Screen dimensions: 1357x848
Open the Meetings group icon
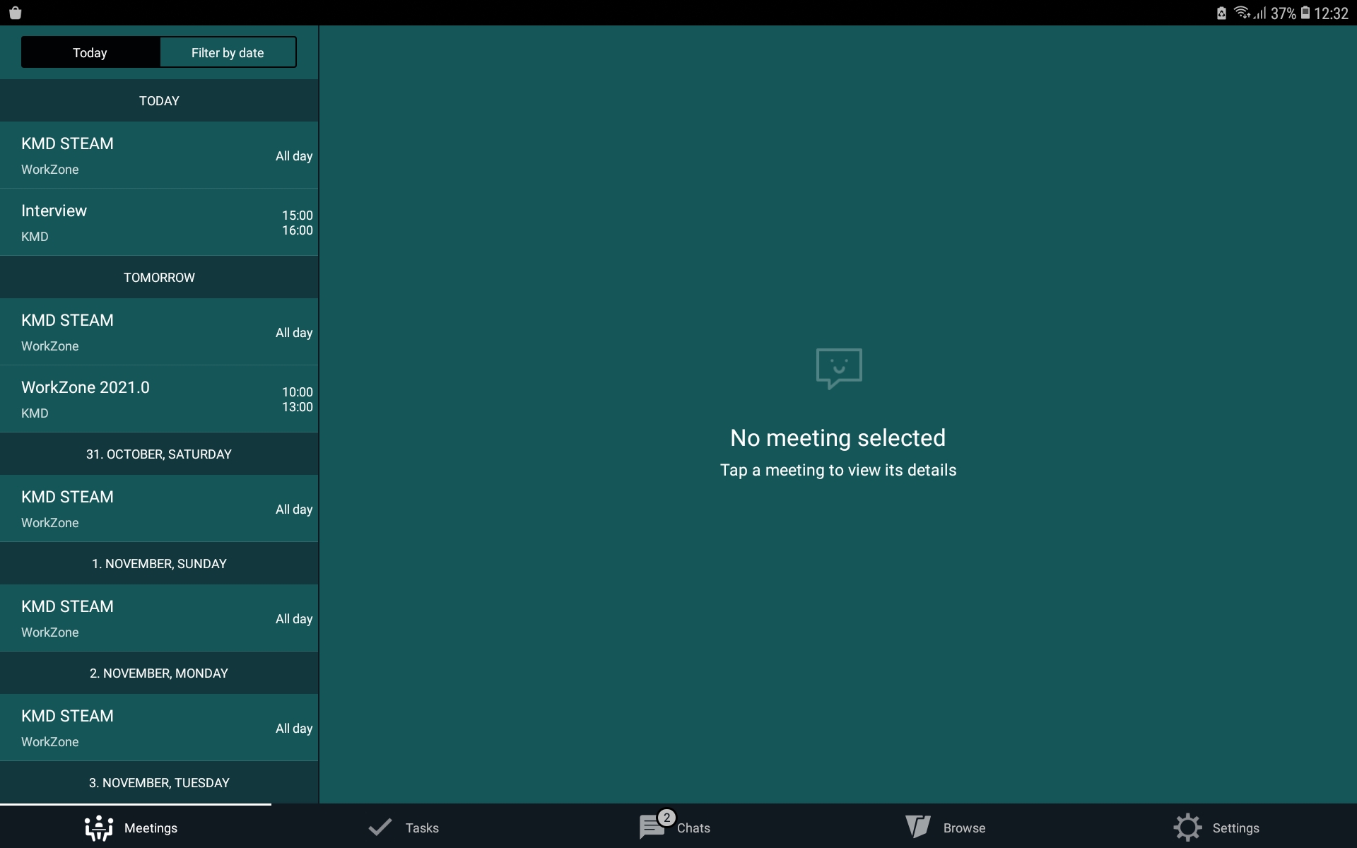99,828
